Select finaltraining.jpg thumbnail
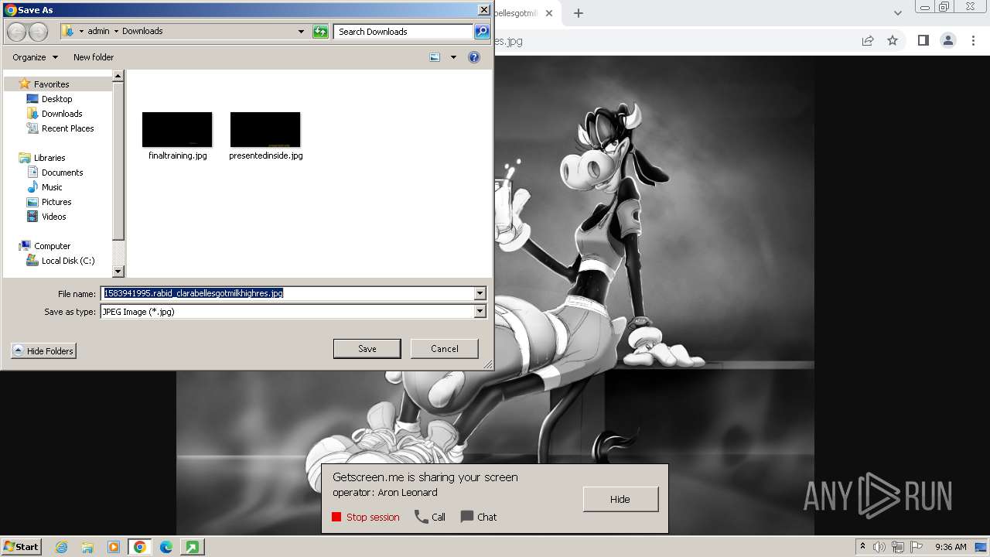The image size is (990, 557). pyautogui.click(x=177, y=130)
